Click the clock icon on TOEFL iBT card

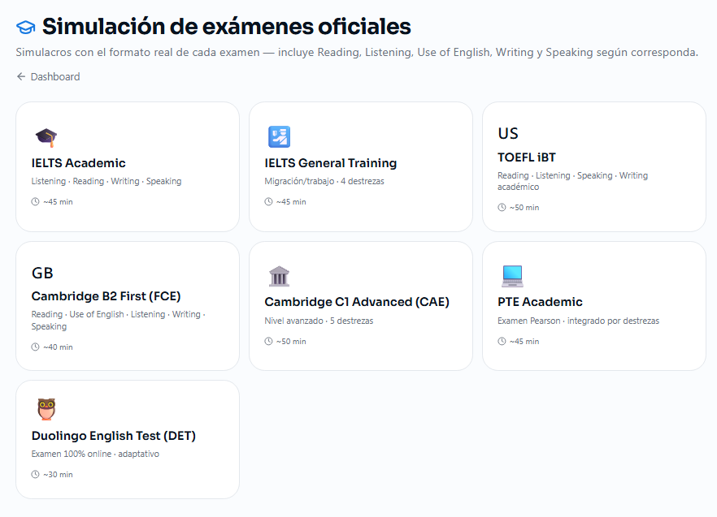tap(502, 207)
